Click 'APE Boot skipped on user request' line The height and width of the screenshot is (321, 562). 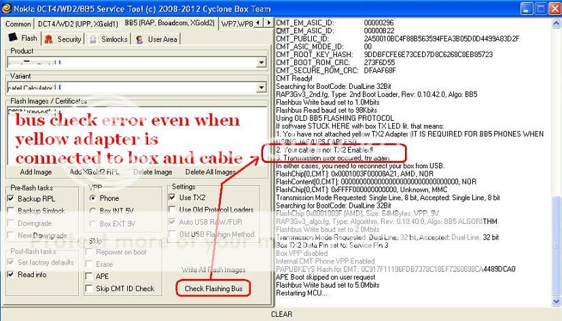326,277
